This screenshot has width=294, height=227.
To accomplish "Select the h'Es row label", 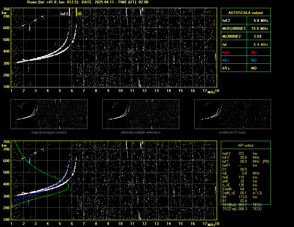I will pyautogui.click(x=226, y=68).
